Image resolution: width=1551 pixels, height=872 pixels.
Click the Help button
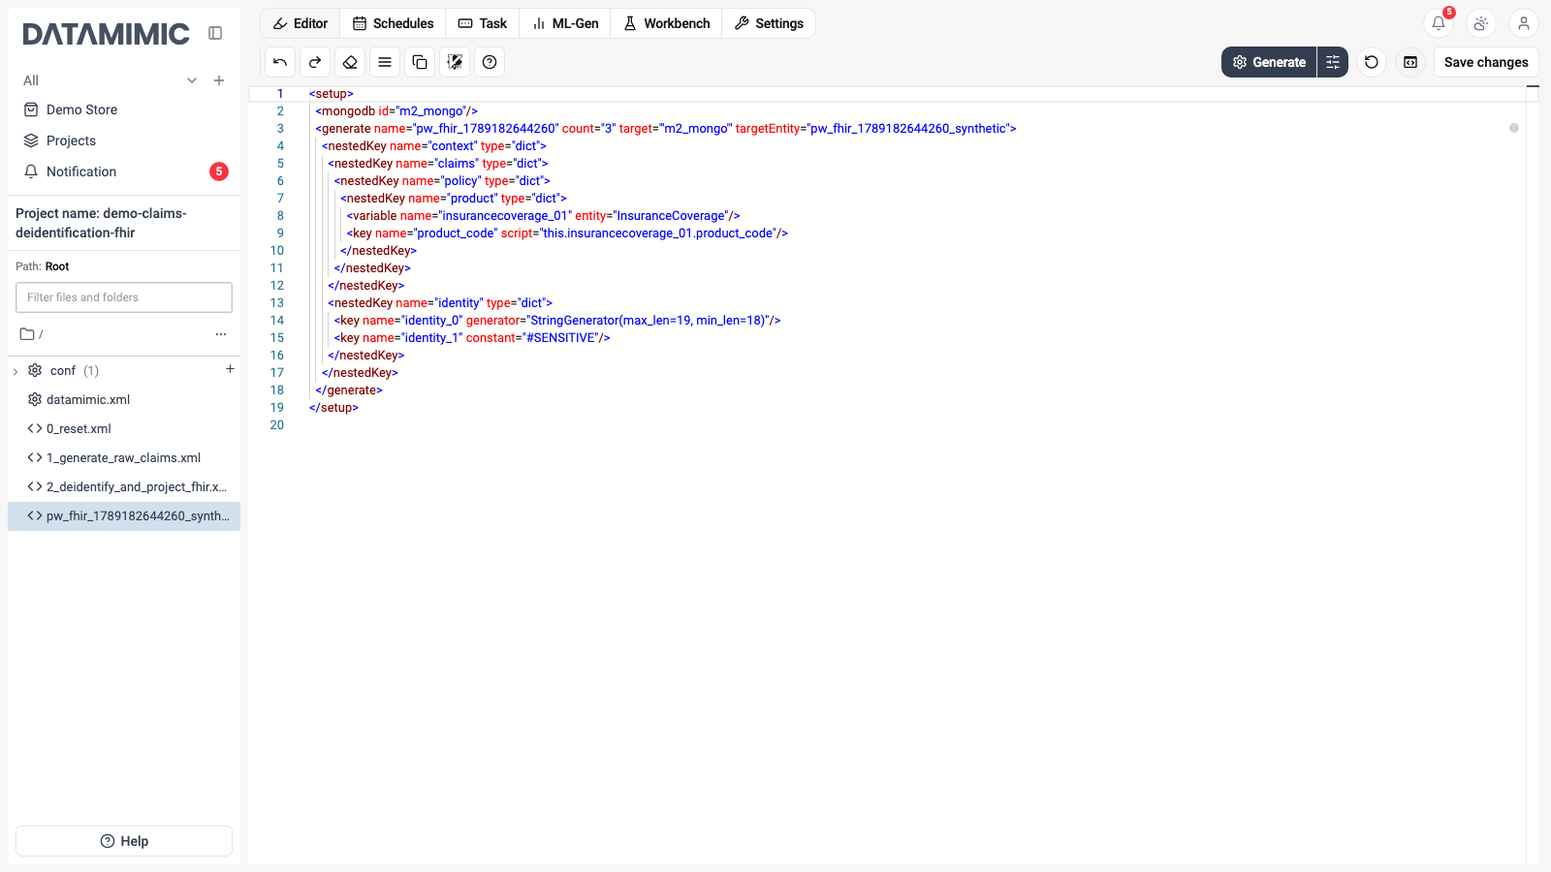[124, 841]
